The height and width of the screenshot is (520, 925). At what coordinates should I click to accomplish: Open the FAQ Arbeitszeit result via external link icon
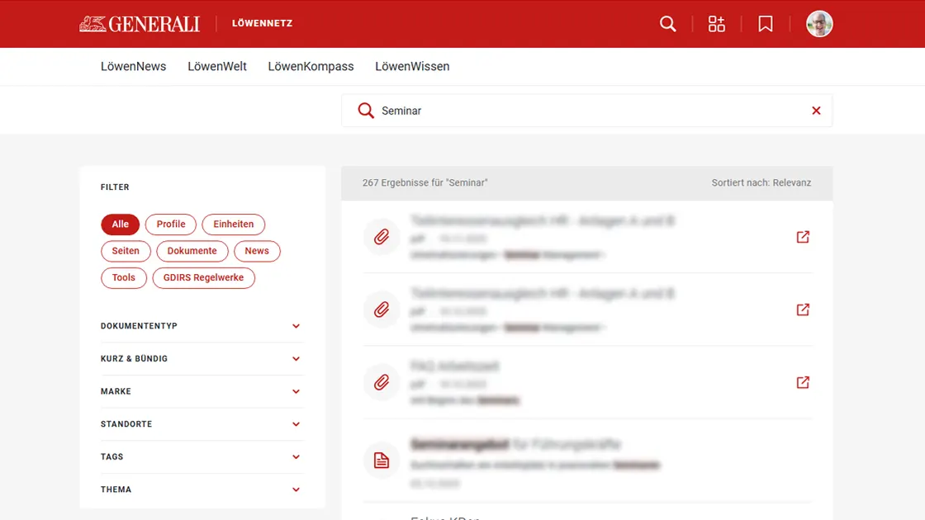point(802,382)
